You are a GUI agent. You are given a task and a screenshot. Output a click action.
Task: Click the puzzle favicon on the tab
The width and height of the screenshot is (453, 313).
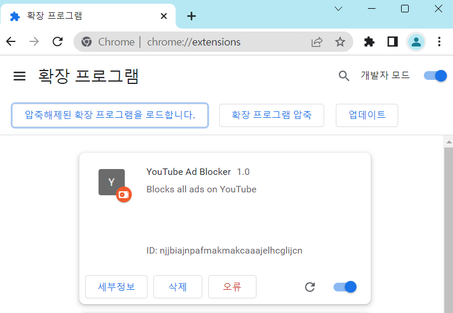point(15,16)
